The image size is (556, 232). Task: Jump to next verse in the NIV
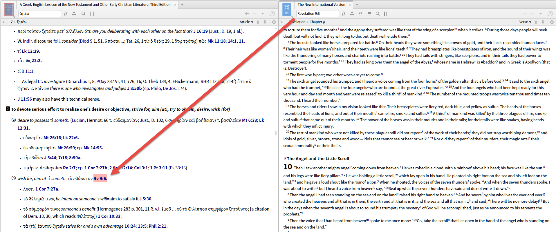click(x=543, y=22)
